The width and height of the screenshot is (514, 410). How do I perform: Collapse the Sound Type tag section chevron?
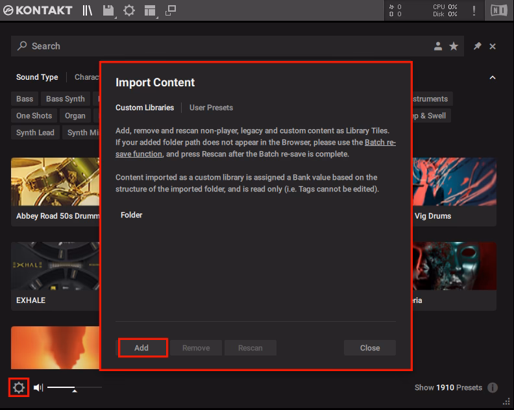point(493,77)
